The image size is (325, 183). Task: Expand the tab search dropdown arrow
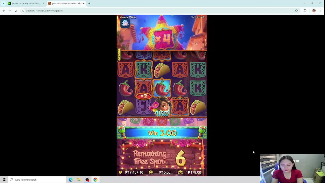tap(3, 3)
